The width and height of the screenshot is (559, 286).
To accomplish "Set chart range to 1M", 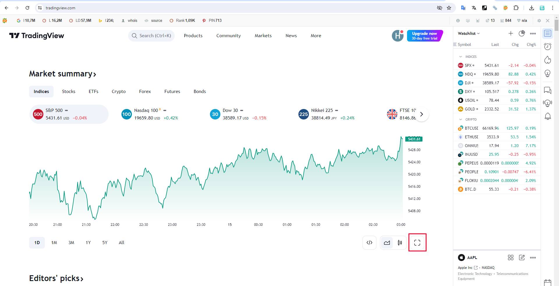I will [54, 243].
